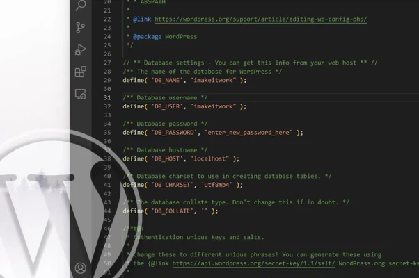Screen dimensions: 419x278
Task: Click the database collate type comment
Action: tap(236, 202)
